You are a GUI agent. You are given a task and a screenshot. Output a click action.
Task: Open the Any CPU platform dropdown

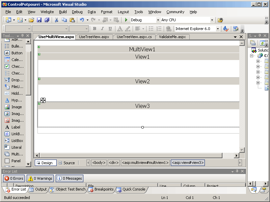pyautogui.click(x=212, y=20)
